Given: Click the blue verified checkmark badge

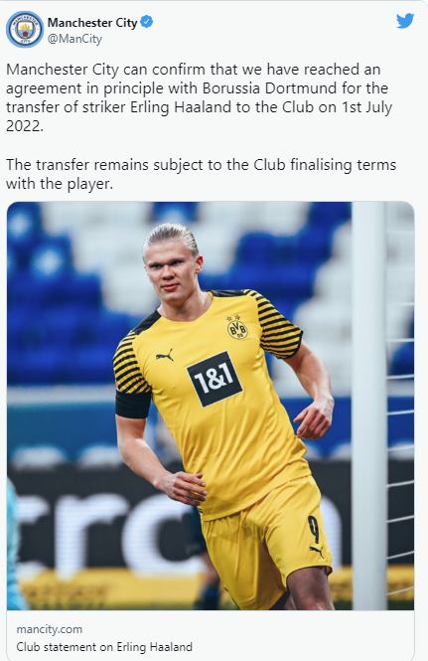Looking at the screenshot, I should (x=146, y=22).
